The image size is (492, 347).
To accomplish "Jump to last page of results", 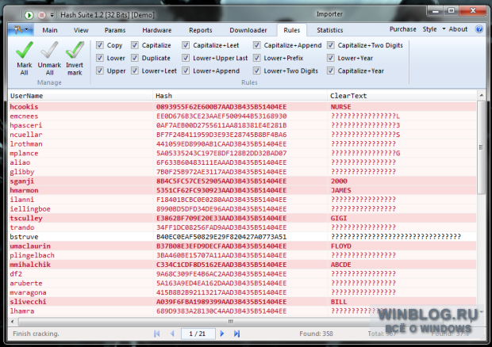I will (237, 334).
